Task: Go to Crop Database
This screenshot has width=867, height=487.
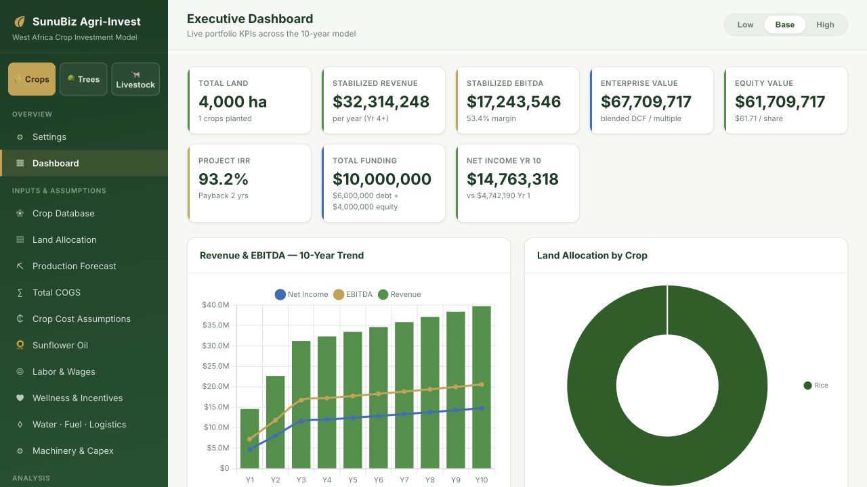Action: pos(84,213)
